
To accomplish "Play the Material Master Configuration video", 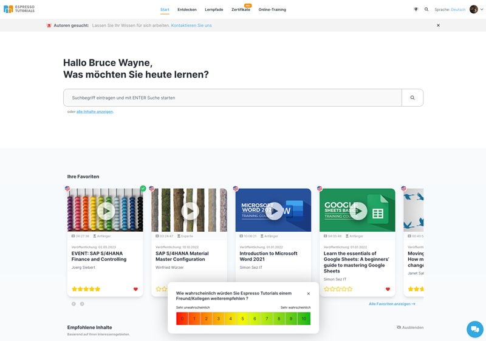I will click(x=190, y=211).
